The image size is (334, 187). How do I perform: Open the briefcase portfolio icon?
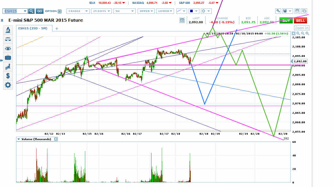(8, 57)
